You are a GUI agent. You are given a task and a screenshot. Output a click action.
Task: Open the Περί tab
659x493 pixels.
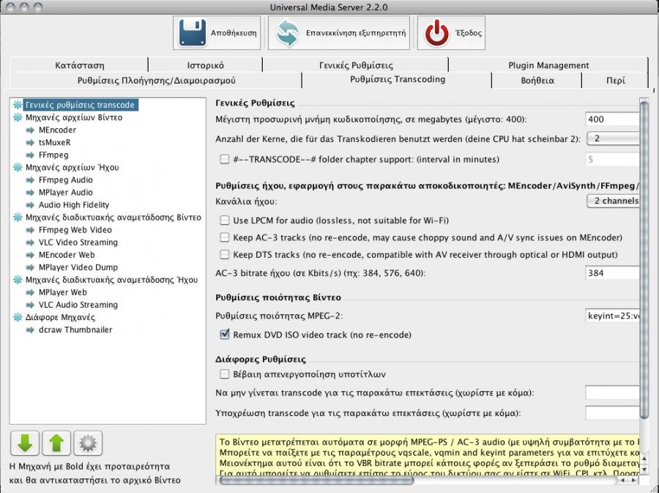[x=615, y=81]
